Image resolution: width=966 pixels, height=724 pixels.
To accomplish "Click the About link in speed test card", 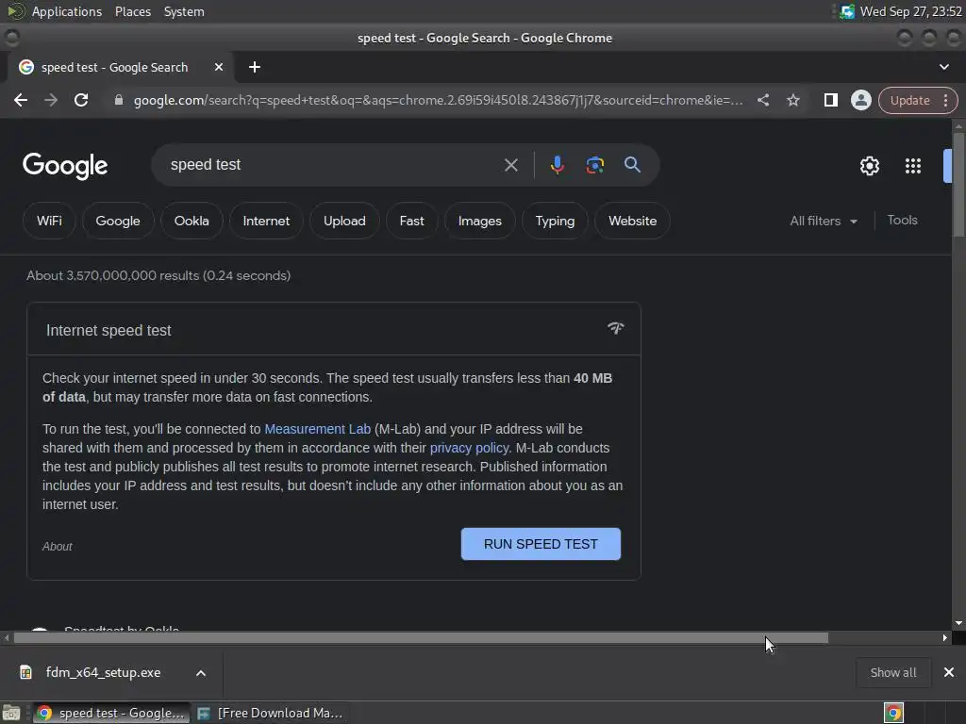I will 58,547.
